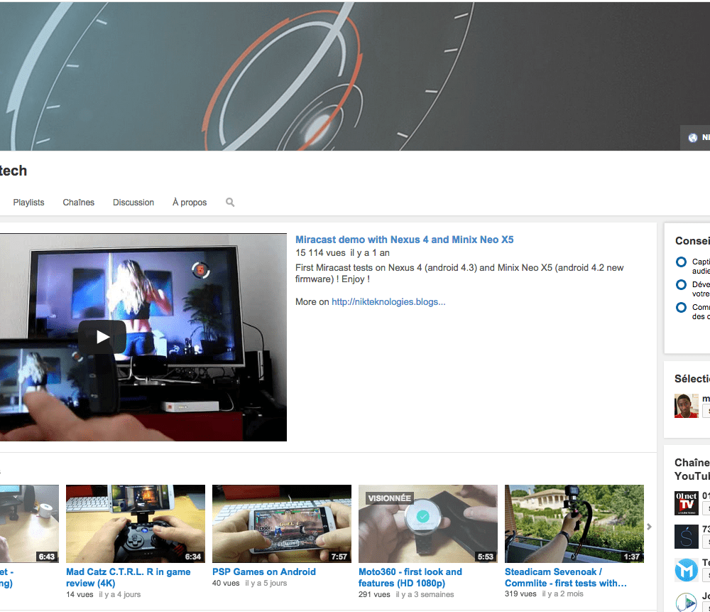Open the 6:43 video thumbnail
Screen dimensions: 710x612
[29, 524]
